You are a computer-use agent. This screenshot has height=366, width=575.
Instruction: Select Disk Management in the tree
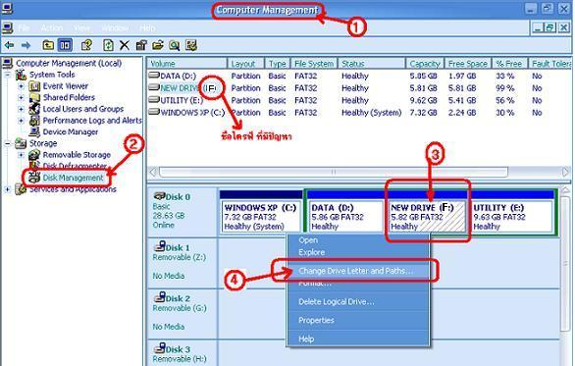coord(73,178)
